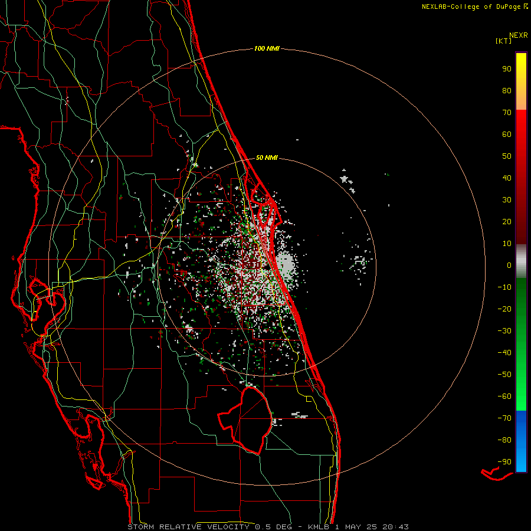Click the 60 value on velocity scale
The width and height of the screenshot is (531, 531).
[x=507, y=135]
